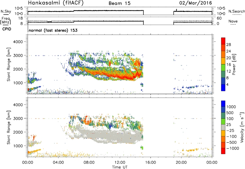Image resolution: width=245 pixels, height=169 pixels.
Task: Select the 4–8 dB blue power swatch
Action: tap(223, 81)
